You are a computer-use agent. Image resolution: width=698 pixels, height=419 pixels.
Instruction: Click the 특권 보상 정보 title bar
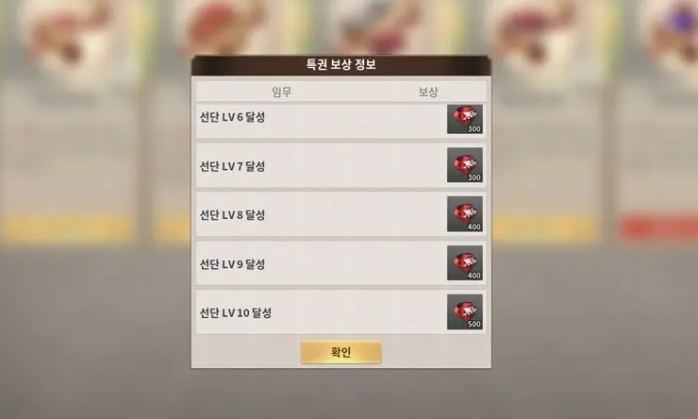pyautogui.click(x=341, y=65)
